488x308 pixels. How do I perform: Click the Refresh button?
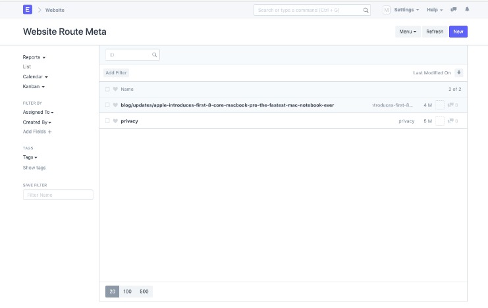[x=435, y=32]
